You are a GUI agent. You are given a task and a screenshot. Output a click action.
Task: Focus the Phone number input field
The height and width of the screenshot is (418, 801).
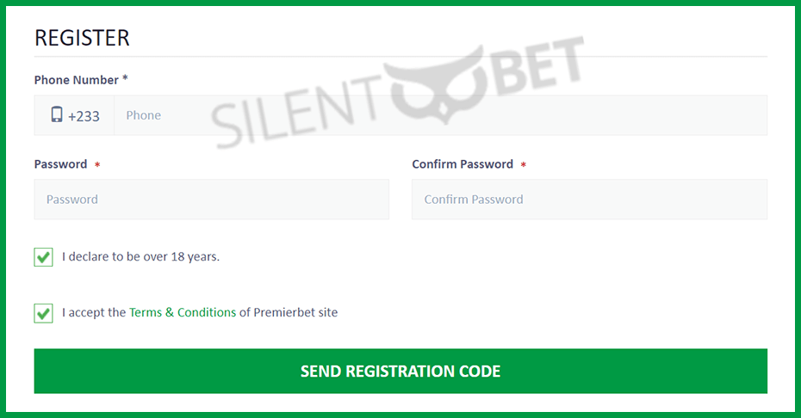tap(440, 115)
